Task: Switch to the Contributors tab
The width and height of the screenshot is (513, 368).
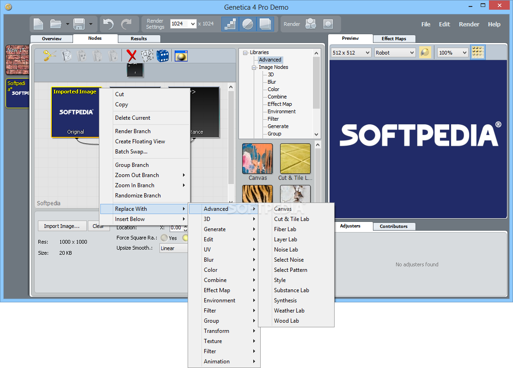Action: (x=394, y=226)
